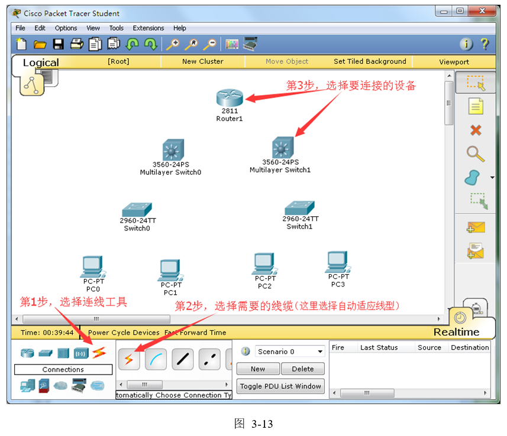507x436 pixels.
Task: Expand the Draw shape tool arrow
Action: click(x=492, y=178)
